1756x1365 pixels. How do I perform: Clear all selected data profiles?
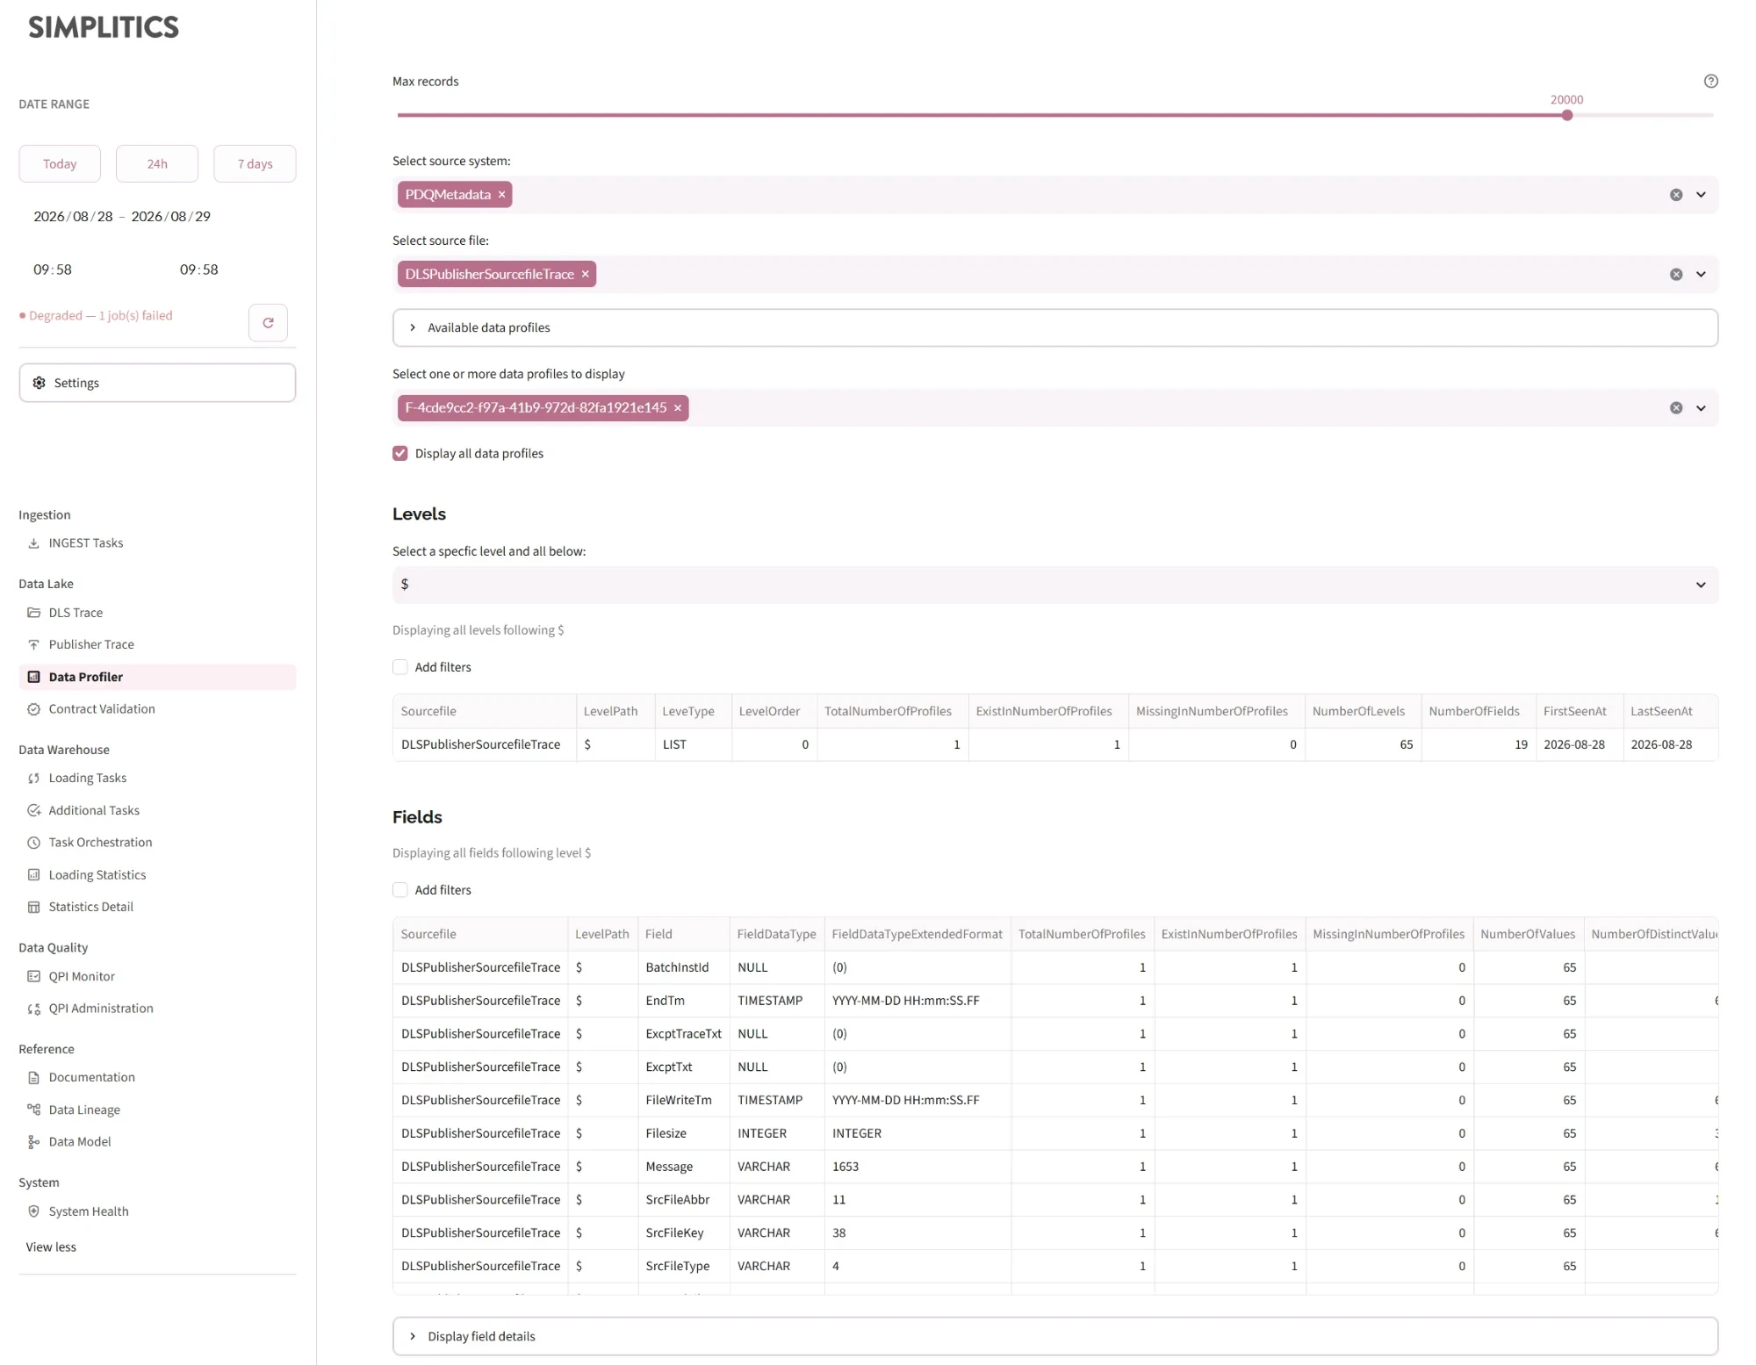(1676, 408)
